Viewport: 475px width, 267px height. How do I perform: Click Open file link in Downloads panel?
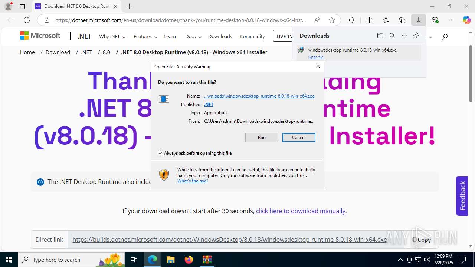316,57
